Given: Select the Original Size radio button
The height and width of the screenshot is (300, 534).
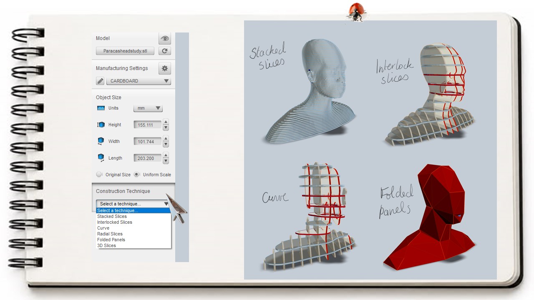Looking at the screenshot, I should (99, 175).
